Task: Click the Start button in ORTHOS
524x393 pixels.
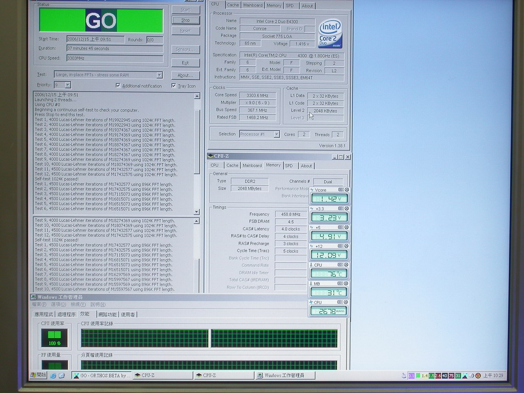Action: [185, 10]
